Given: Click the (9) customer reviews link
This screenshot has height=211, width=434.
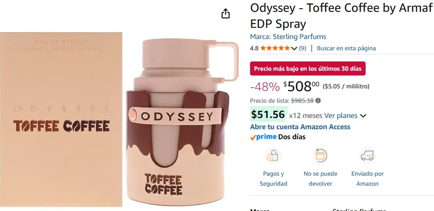Looking at the screenshot, I should point(303,47).
